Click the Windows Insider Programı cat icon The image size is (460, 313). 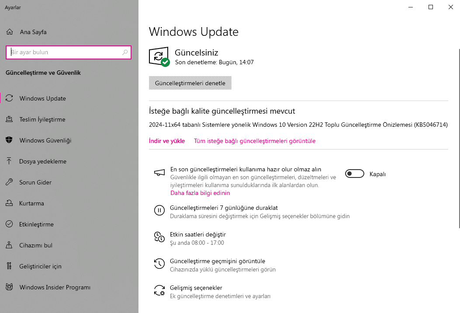coord(9,287)
